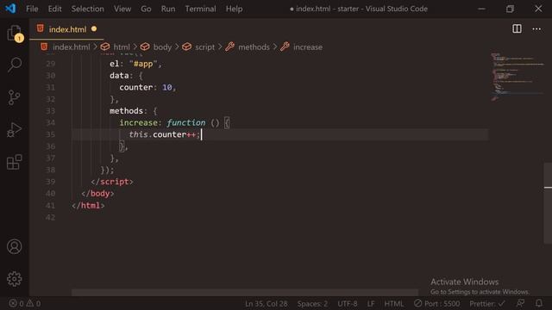Open the More Actions ellipsis menu
The height and width of the screenshot is (310, 552).
[536, 28]
